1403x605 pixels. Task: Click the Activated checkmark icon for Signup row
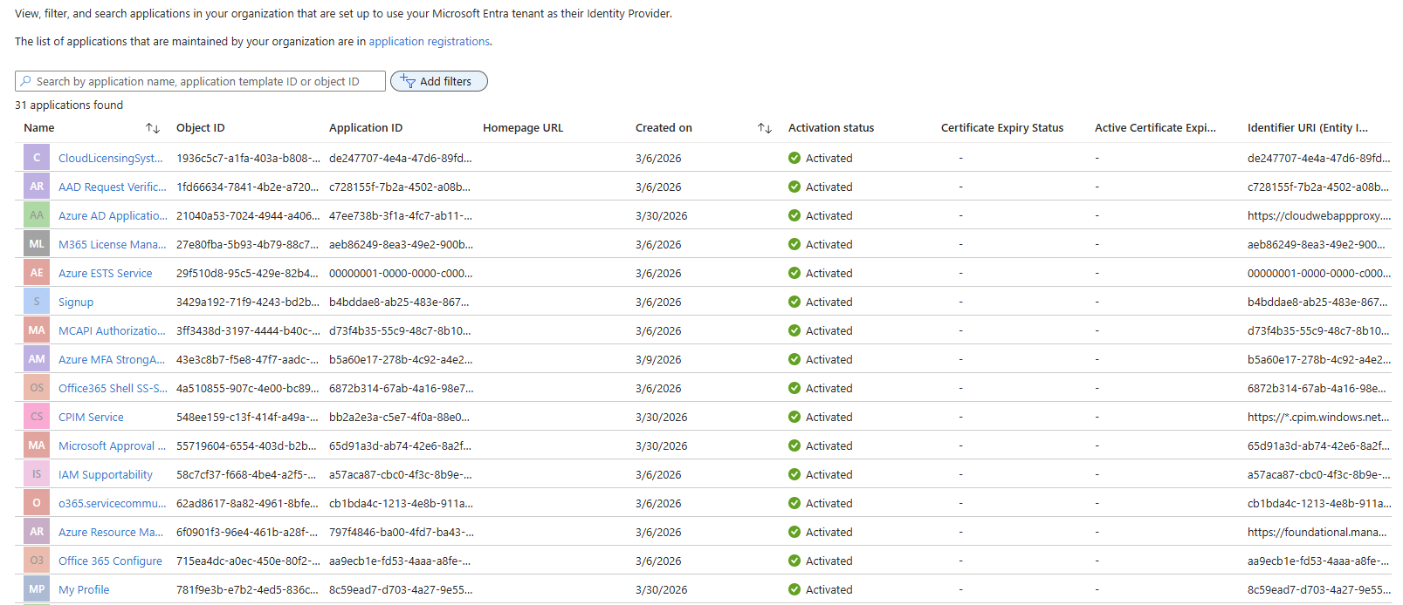click(x=794, y=302)
